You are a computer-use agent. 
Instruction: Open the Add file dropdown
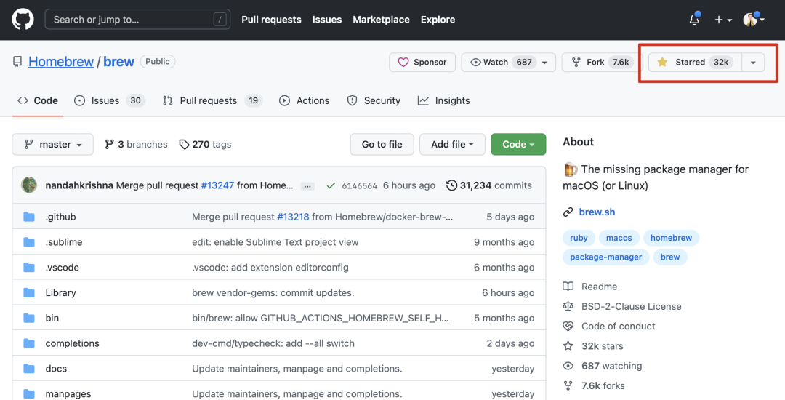[452, 144]
